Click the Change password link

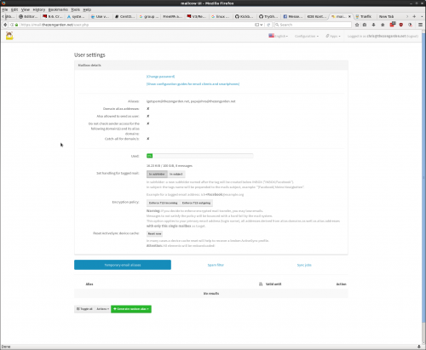[x=160, y=77]
